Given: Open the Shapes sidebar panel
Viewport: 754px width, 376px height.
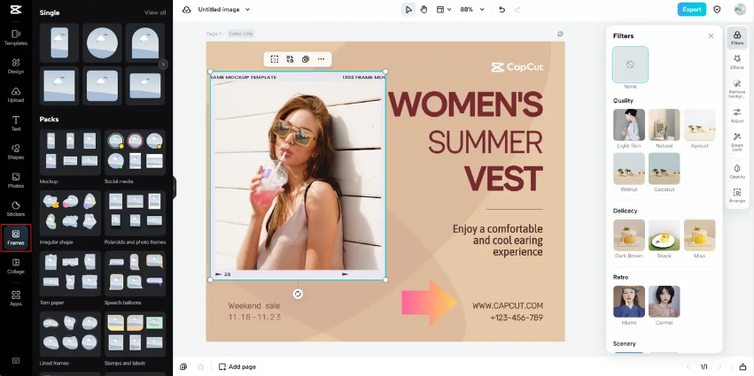Looking at the screenshot, I should tap(16, 152).
